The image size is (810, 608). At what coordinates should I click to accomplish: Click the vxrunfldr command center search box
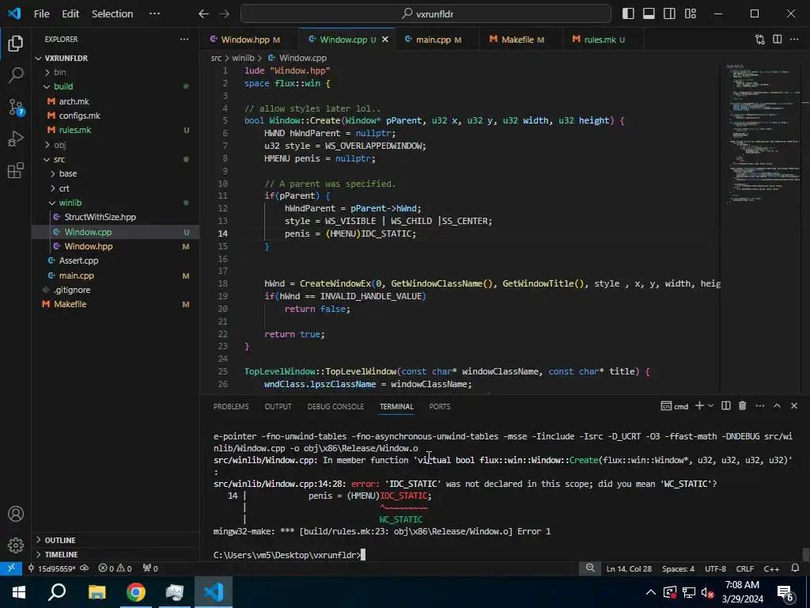tap(426, 14)
